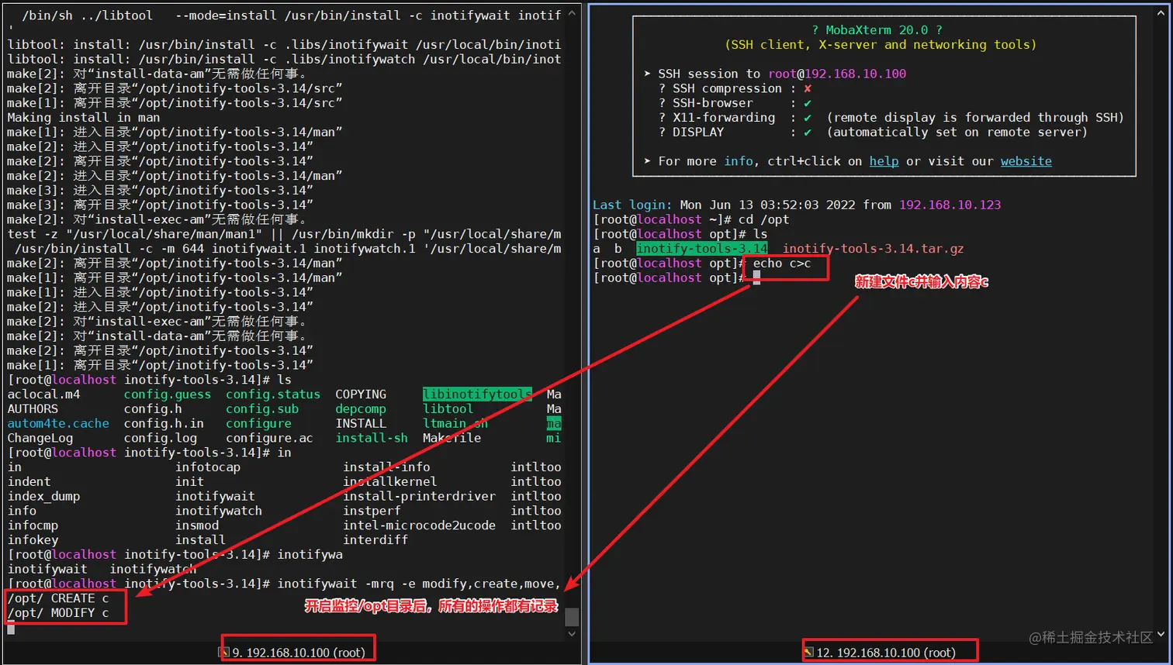1173x665 pixels.
Task: Click 'configure.ac' in left terminal listing
Action: (269, 439)
